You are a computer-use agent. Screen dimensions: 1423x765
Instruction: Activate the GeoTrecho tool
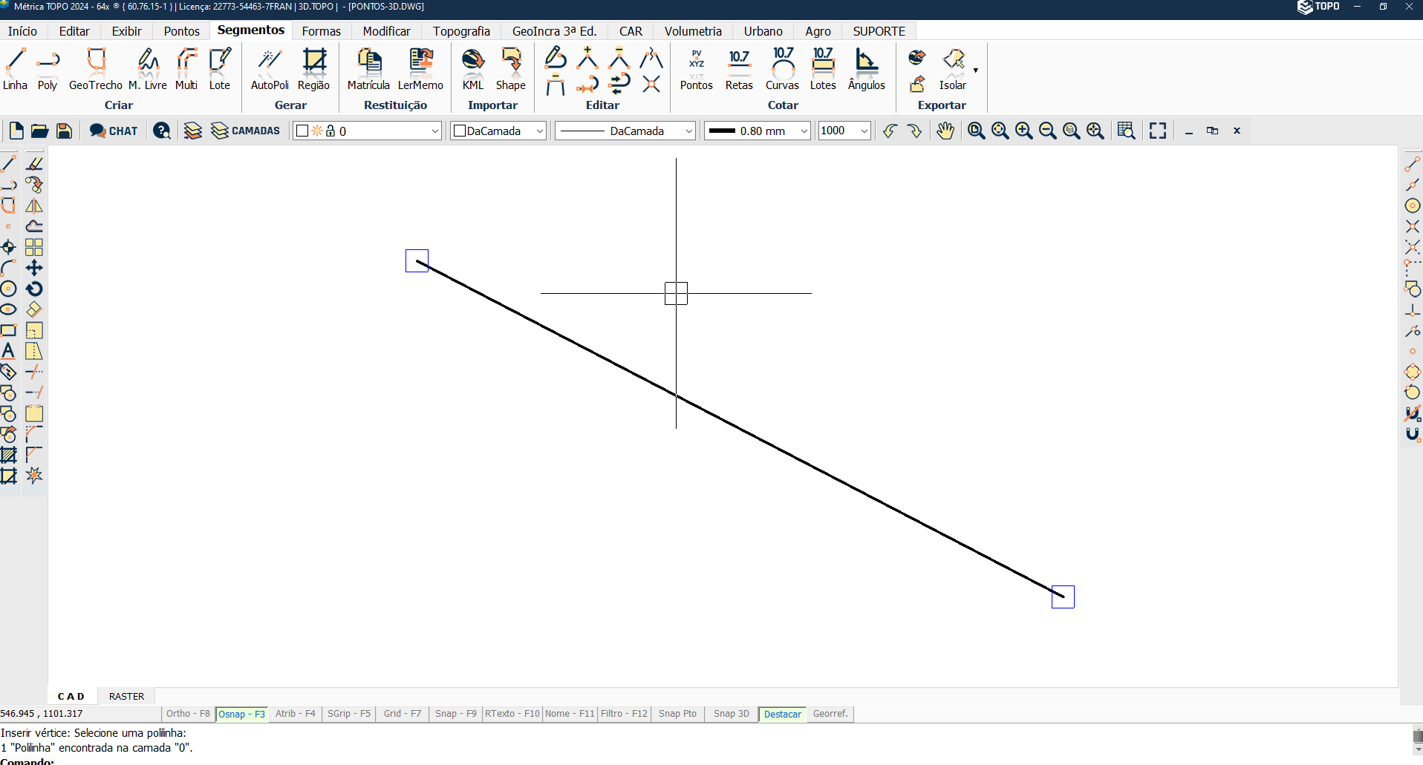[96, 69]
